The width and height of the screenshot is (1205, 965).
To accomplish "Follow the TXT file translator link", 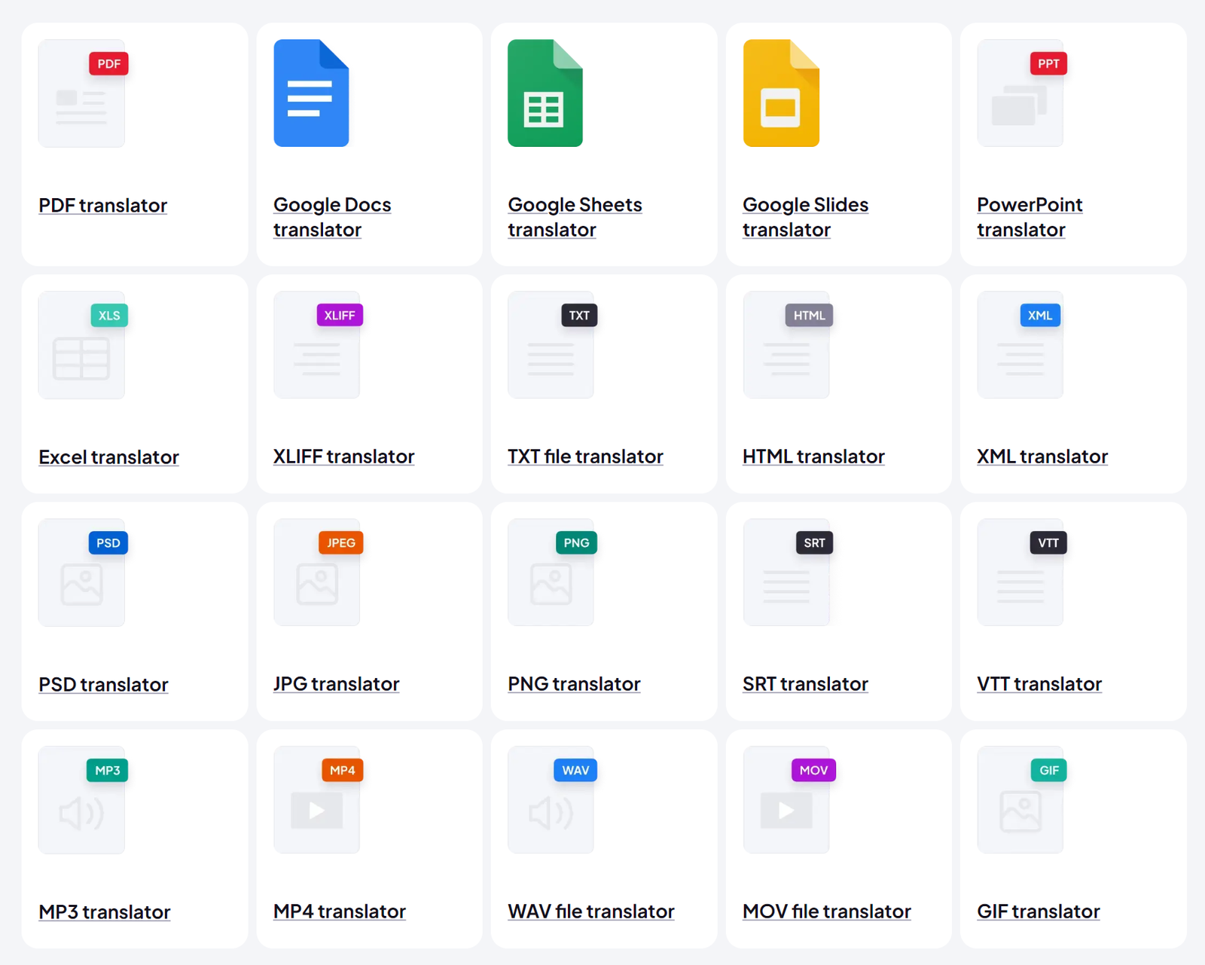I will pos(585,457).
